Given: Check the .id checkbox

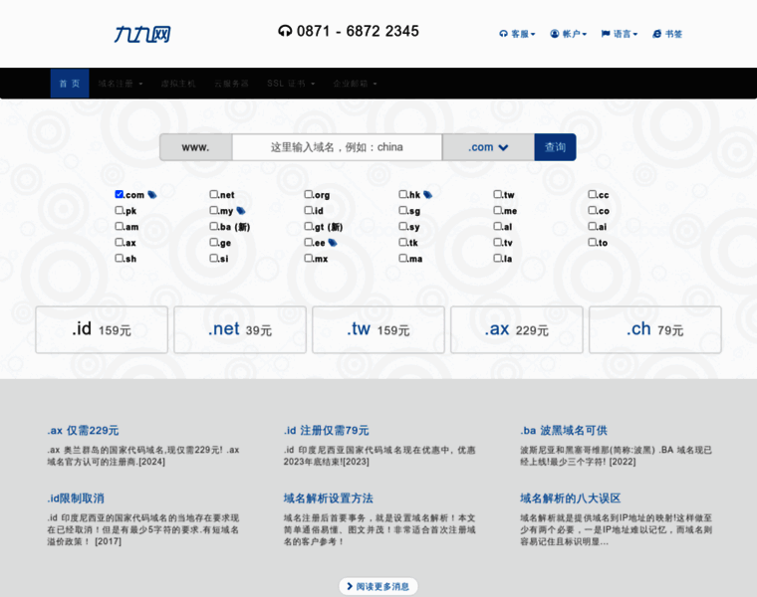Looking at the screenshot, I should coord(309,210).
